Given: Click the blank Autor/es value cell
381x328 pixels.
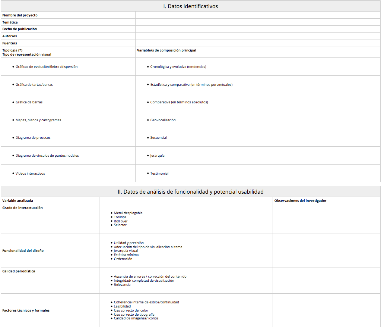Looking at the screenshot, I should click(258, 36).
